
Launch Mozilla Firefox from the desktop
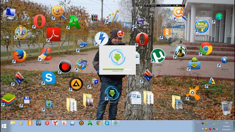pyautogui.click(x=19, y=56)
